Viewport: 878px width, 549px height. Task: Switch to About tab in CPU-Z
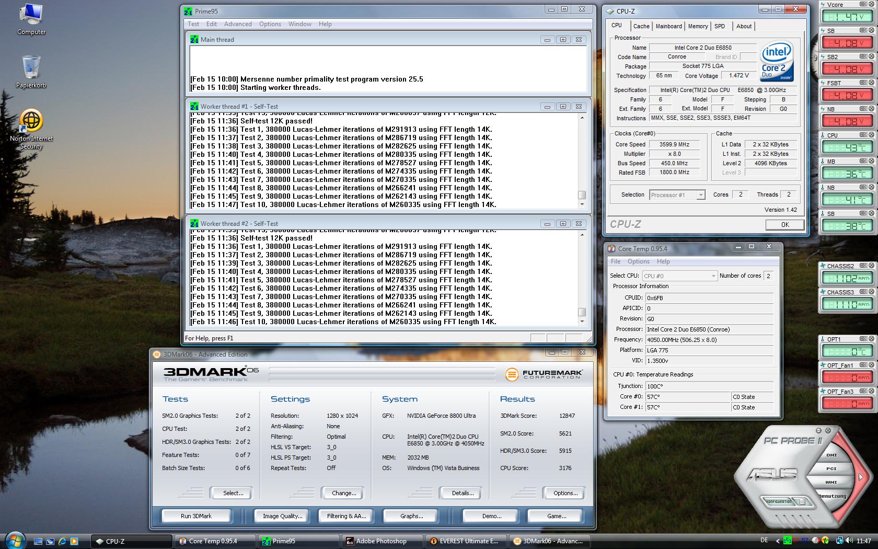coord(744,26)
